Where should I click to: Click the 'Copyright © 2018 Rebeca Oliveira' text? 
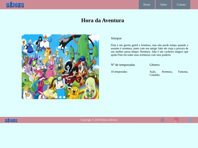tap(99, 120)
